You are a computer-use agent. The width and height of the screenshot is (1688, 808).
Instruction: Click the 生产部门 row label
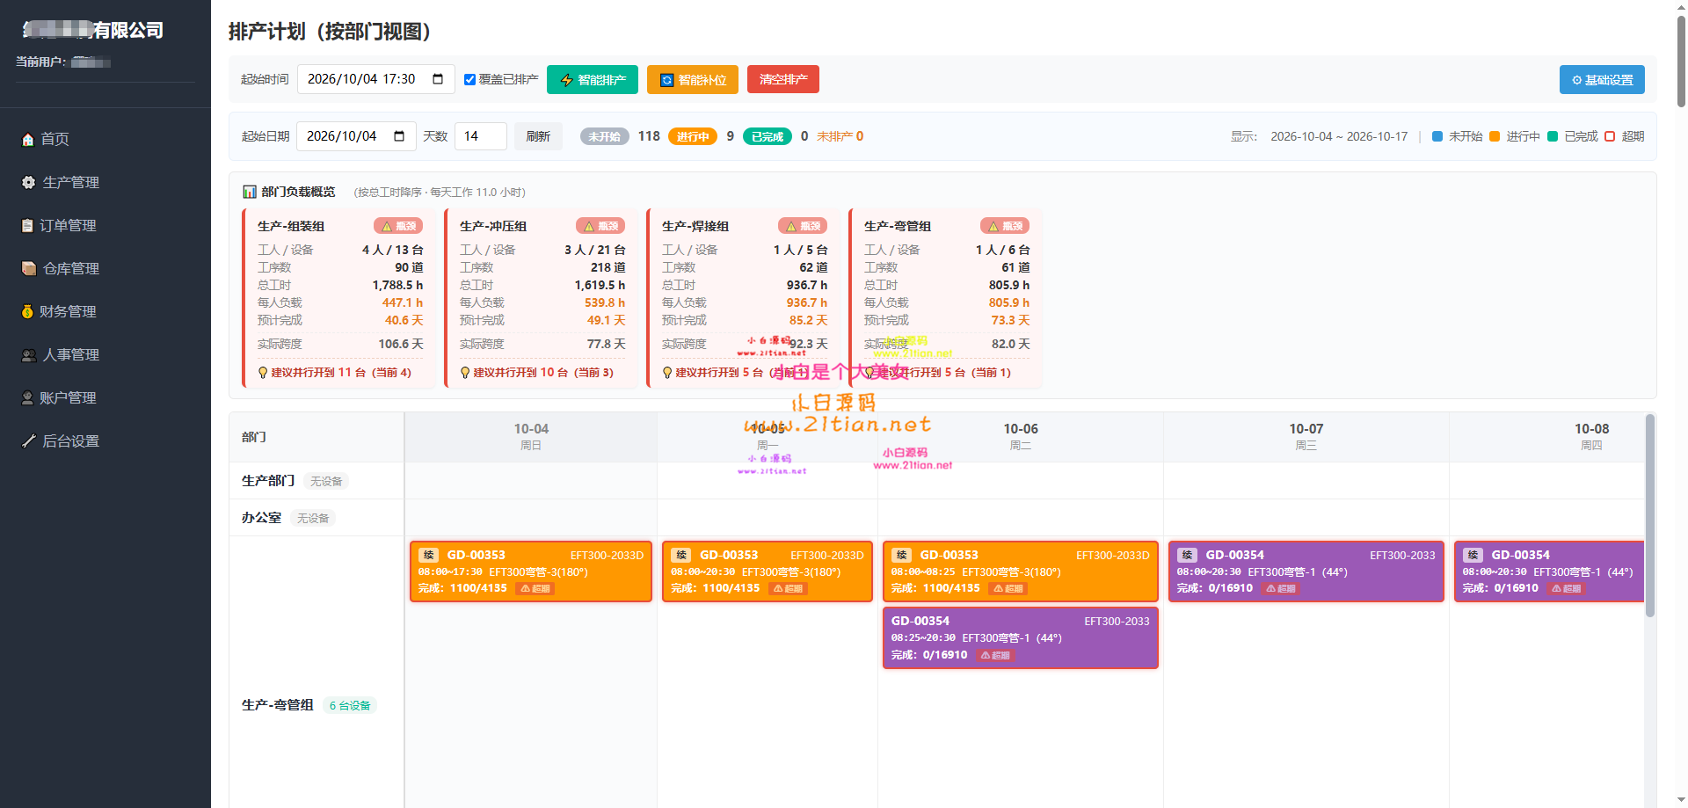[268, 481]
